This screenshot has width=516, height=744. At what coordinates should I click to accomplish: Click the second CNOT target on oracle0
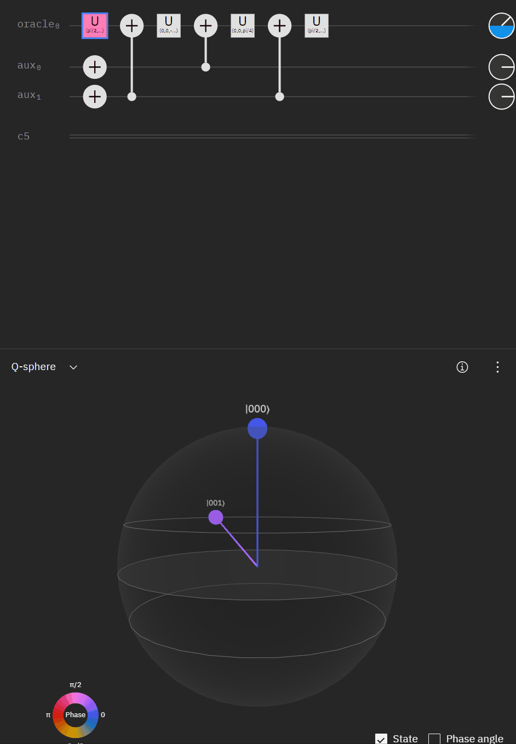tap(205, 26)
